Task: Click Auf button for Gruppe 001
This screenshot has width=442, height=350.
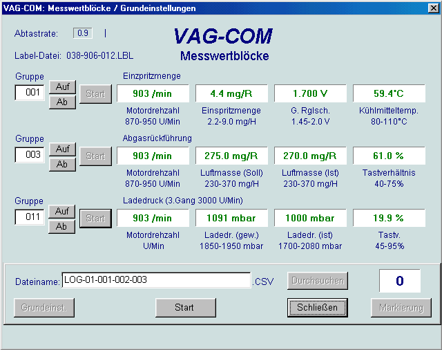Action: click(x=61, y=89)
